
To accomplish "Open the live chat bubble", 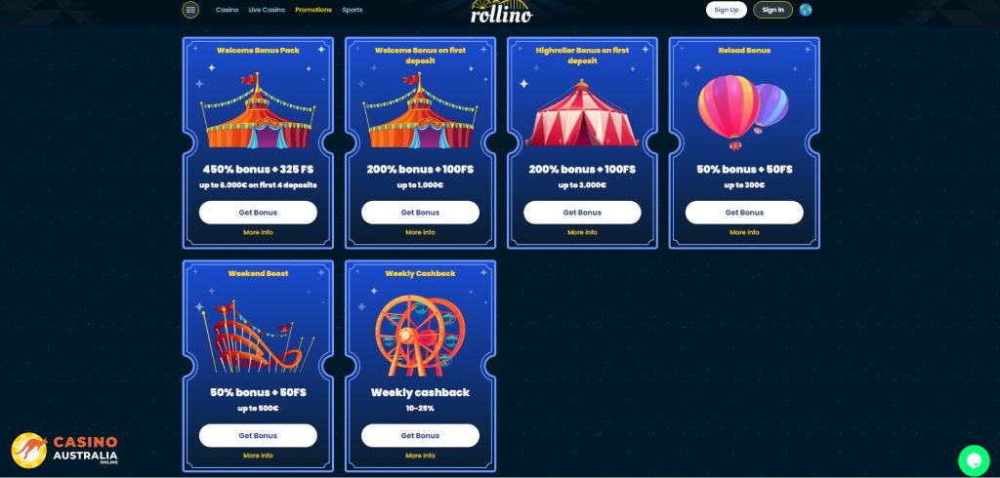I will [x=974, y=460].
